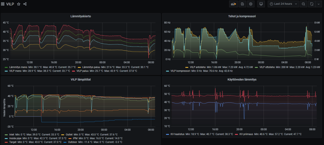Image resolution: width=324 pixels, height=145 pixels.
Task: Cycle view mode with the monitor icon
Action: [x=261, y=4]
